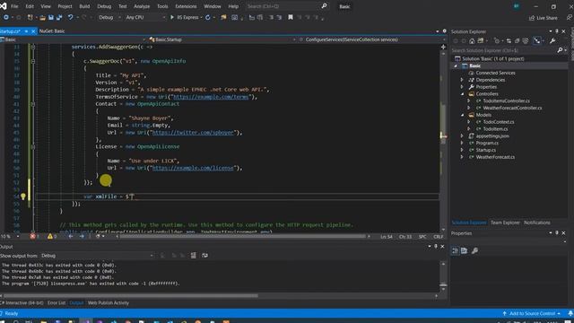The image size is (574, 323).
Task: Toggle pin on the Output panel
Action: coord(436,247)
